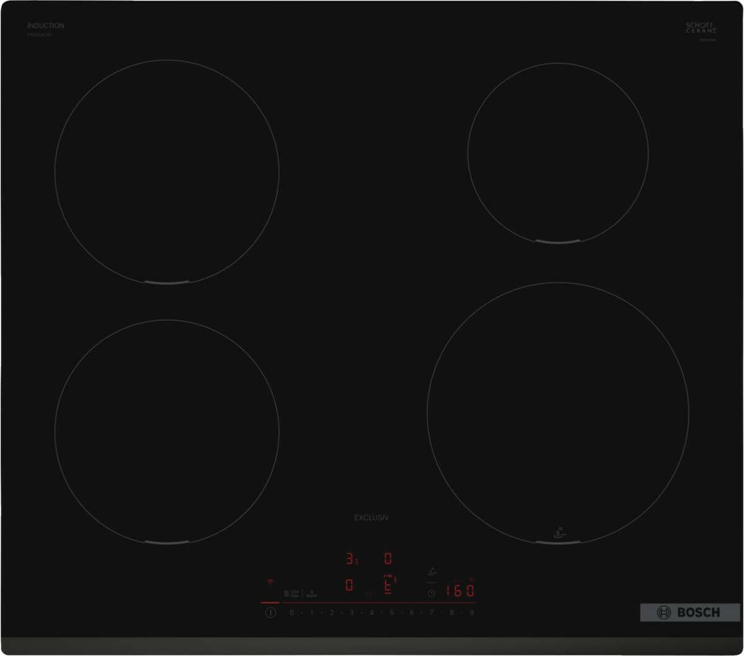This screenshot has height=656, width=744.
Task: Tap the faint star favourite icon
Action: tap(368, 593)
